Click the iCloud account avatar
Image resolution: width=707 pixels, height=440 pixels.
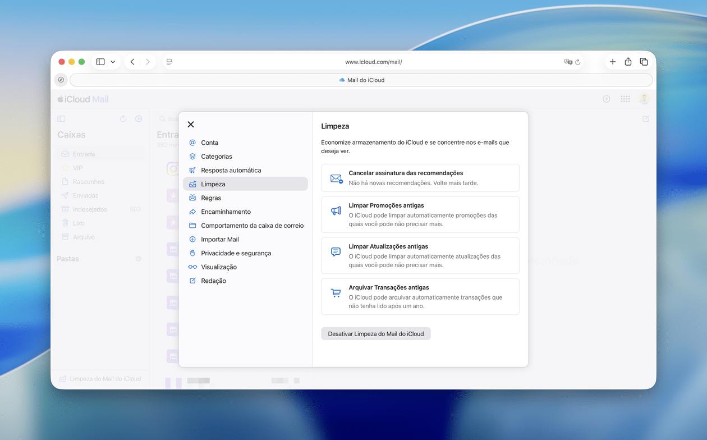(x=645, y=99)
